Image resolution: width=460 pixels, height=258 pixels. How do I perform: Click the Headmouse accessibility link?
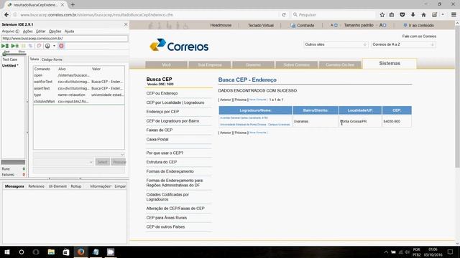pyautogui.click(x=221, y=26)
